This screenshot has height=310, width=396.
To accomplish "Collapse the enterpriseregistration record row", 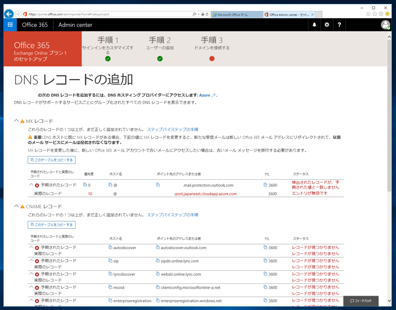I will pos(31,300).
